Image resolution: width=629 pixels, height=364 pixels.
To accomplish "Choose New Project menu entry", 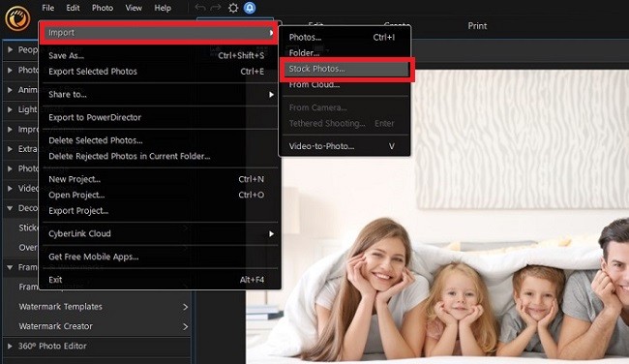I will click(160, 179).
